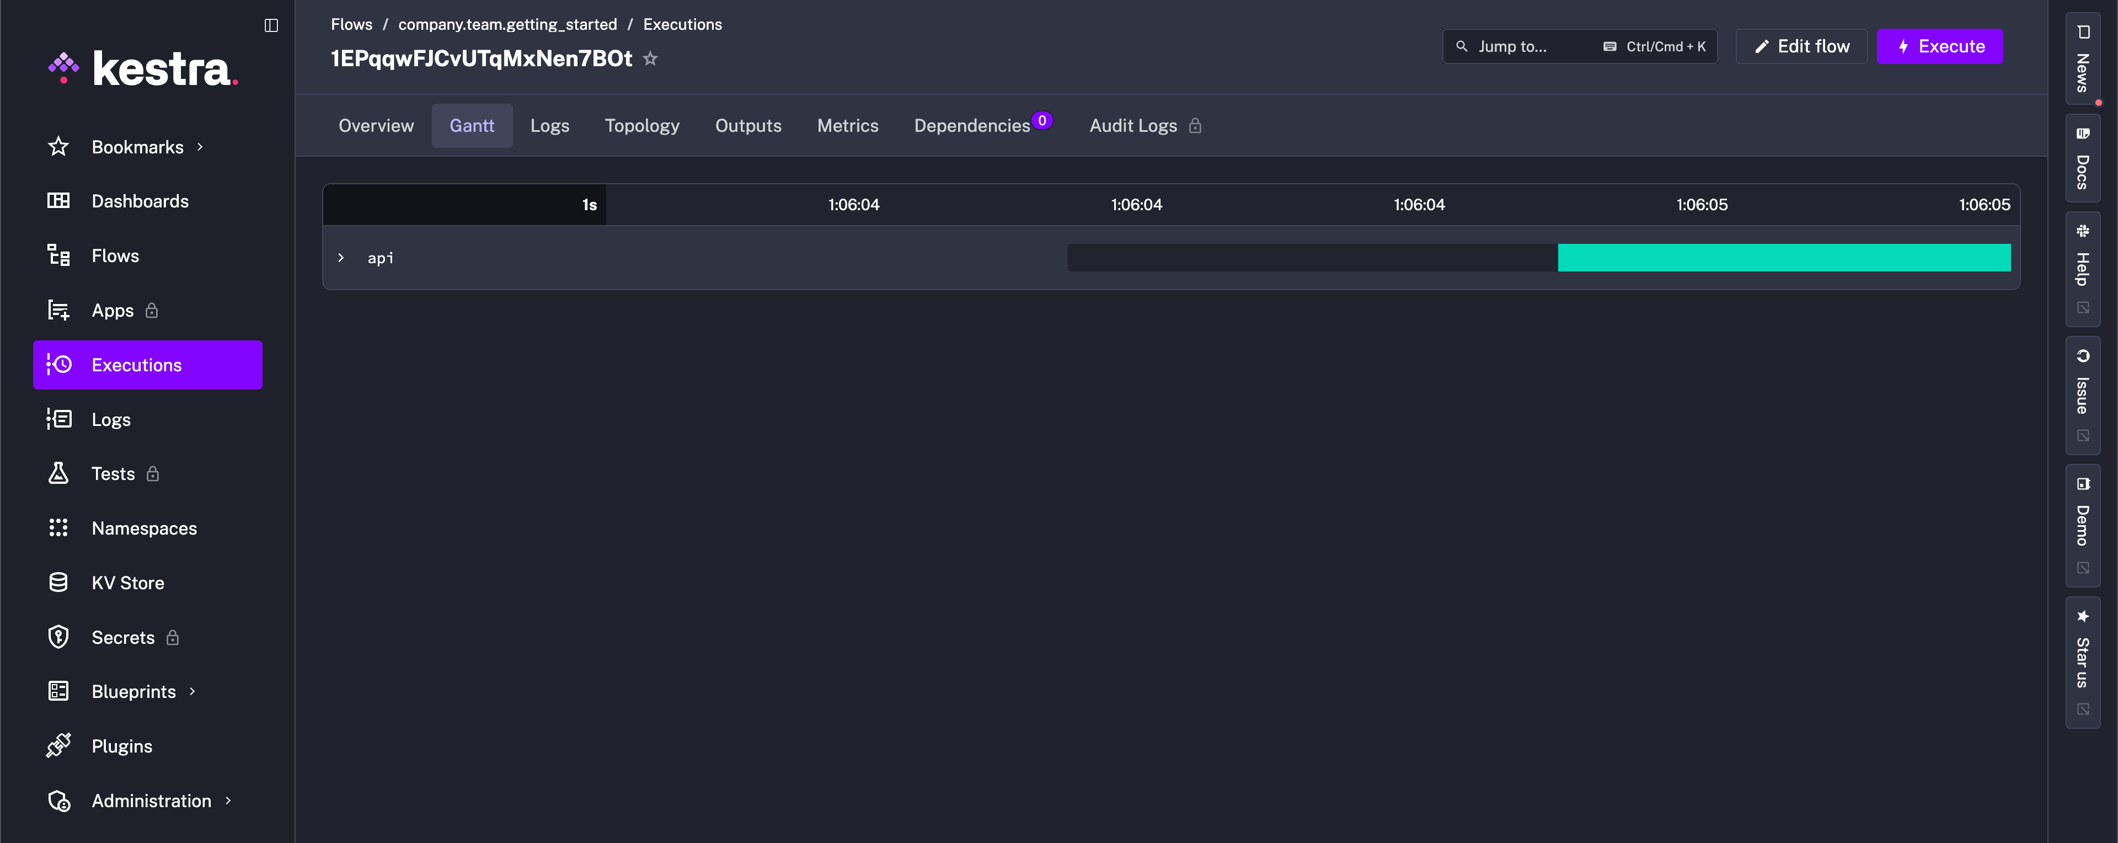Open Namespaces dots icon
This screenshot has width=2118, height=843.
(58, 528)
